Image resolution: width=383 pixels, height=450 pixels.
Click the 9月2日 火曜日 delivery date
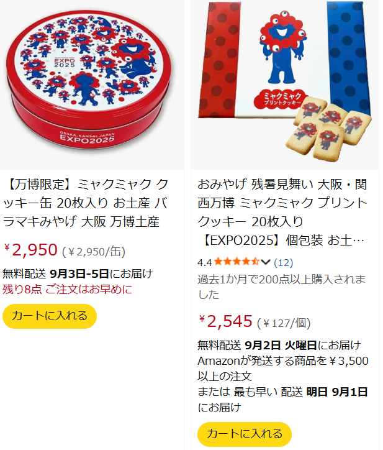click(281, 345)
